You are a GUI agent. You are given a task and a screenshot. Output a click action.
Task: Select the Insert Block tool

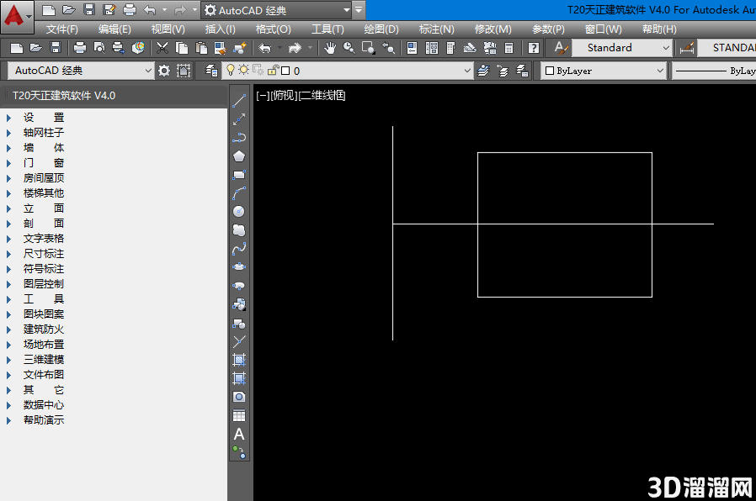(x=239, y=304)
